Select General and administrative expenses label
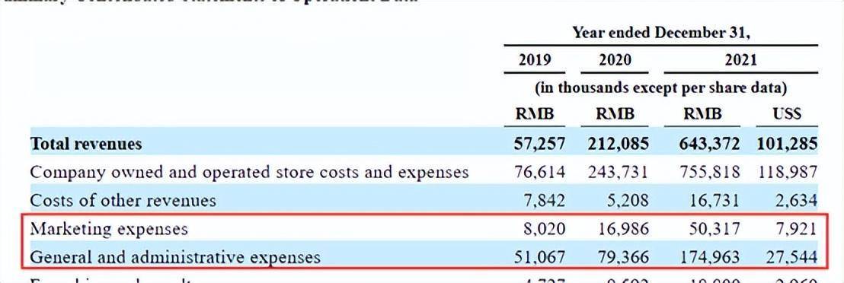 [x=175, y=257]
